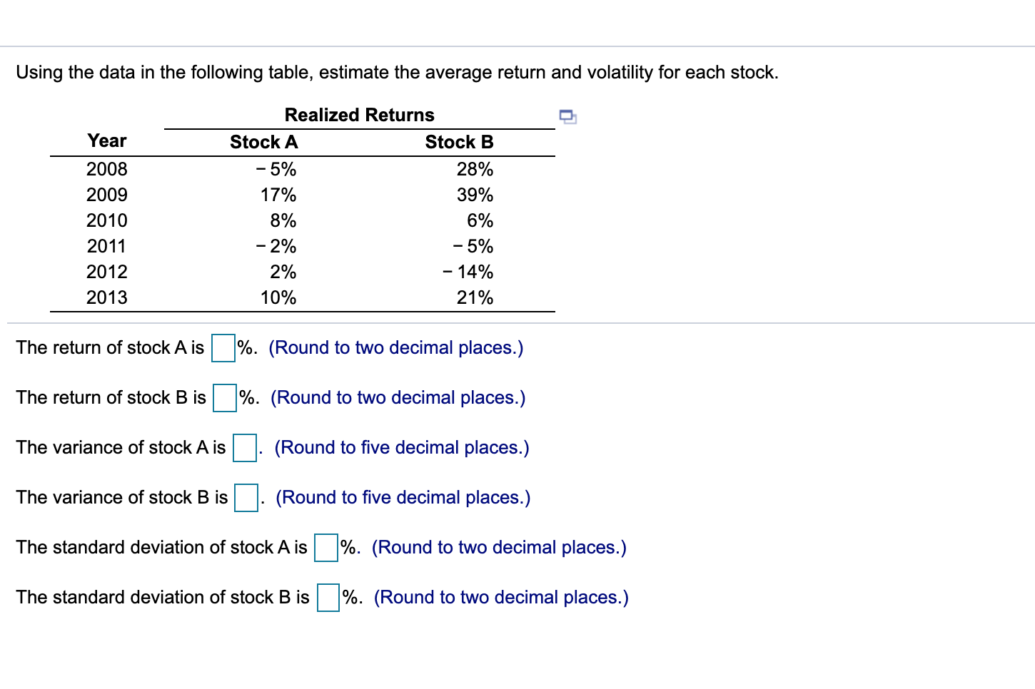Click the 28% value for Stock B
Image resolution: width=1035 pixels, height=689 pixels.
click(x=475, y=169)
